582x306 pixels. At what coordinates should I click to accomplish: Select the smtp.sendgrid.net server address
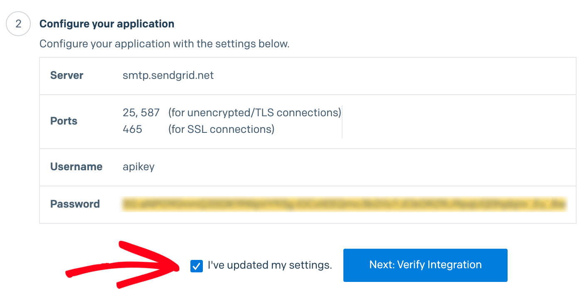[168, 76]
